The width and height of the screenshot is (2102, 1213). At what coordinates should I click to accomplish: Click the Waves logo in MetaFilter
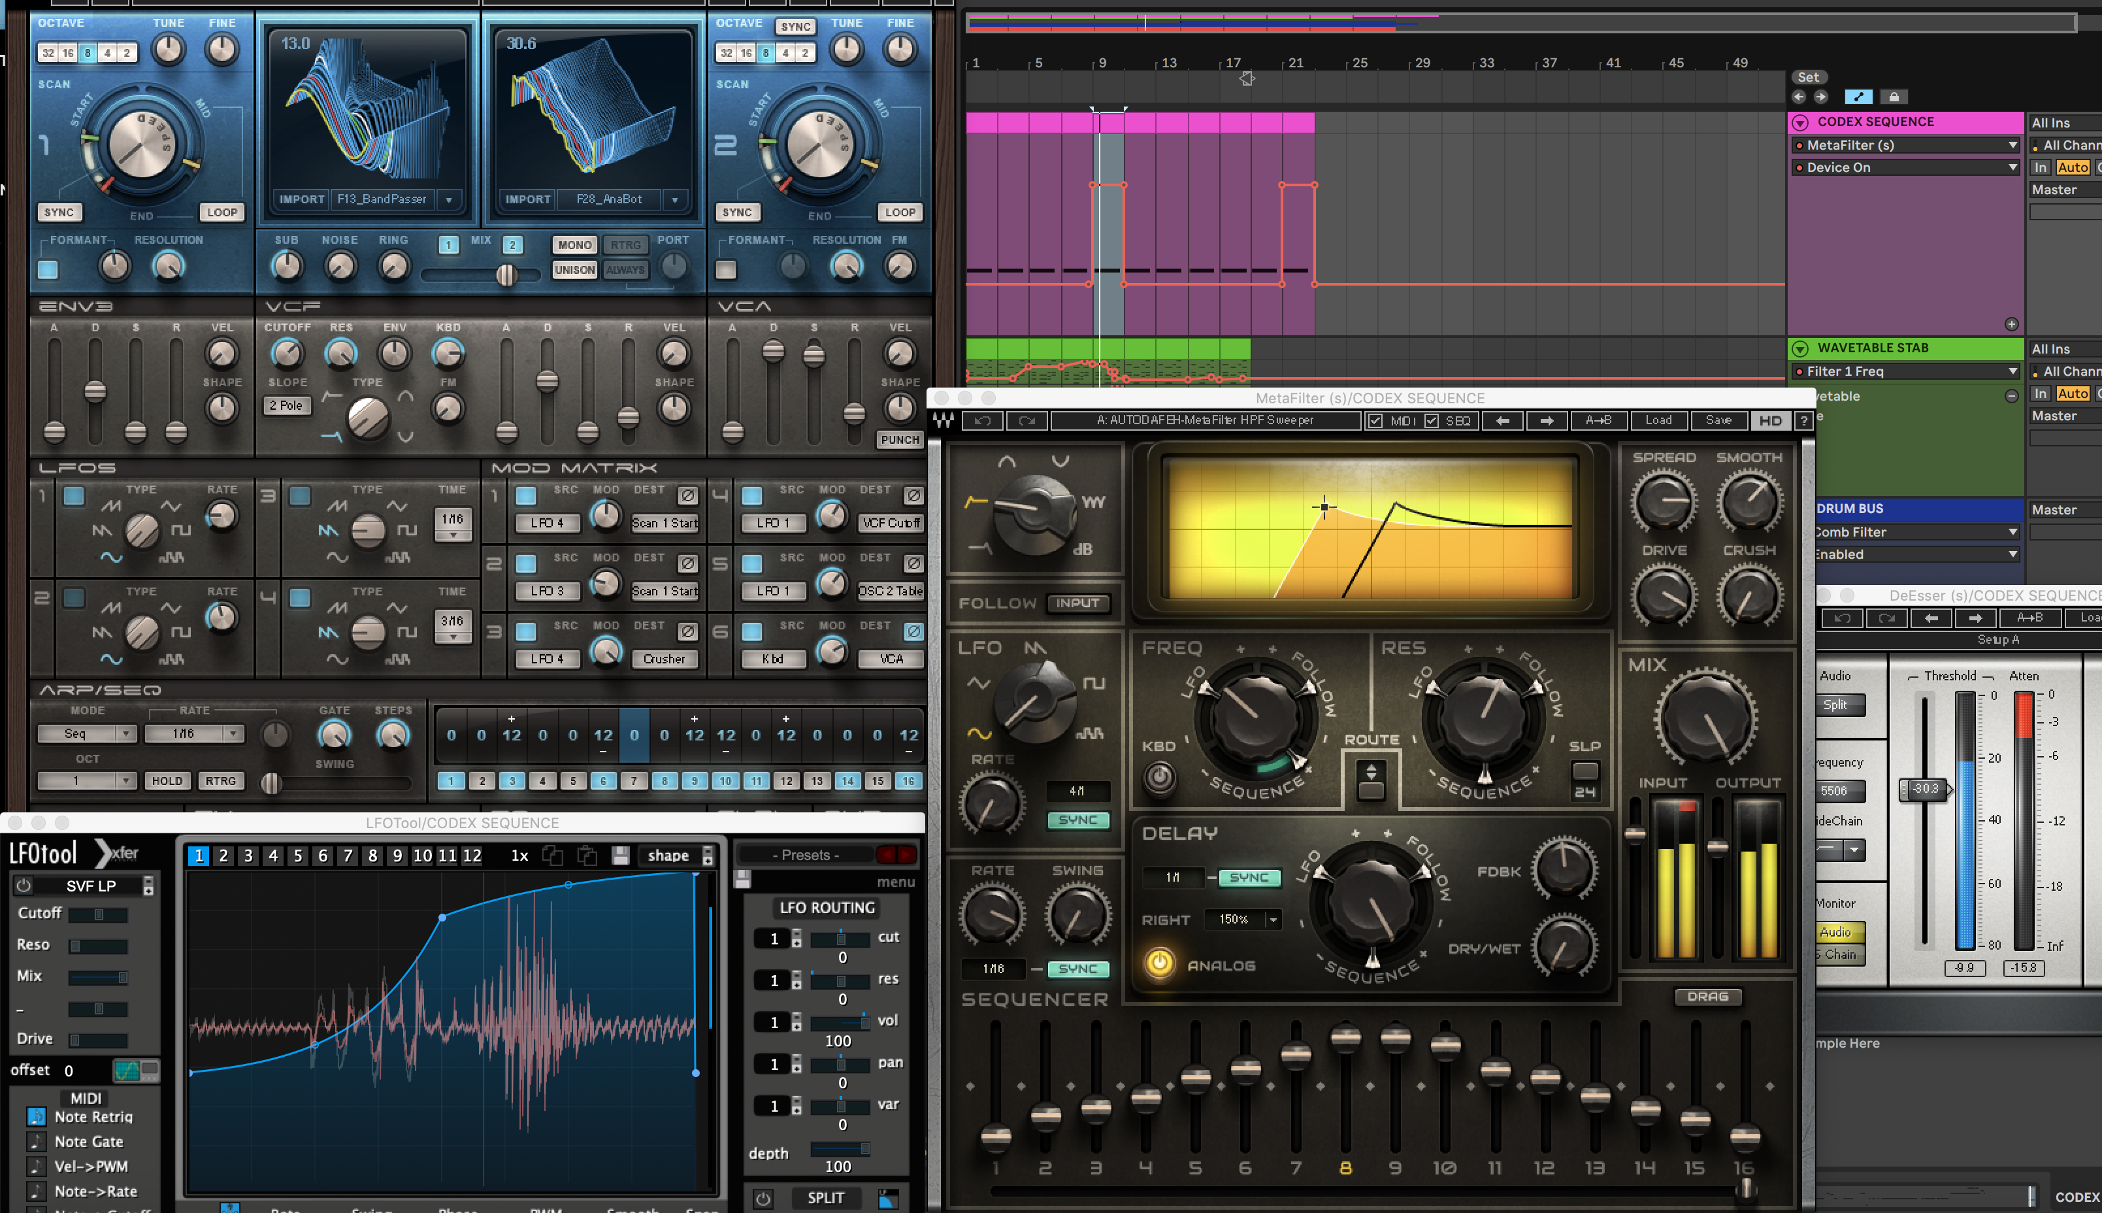tap(944, 421)
